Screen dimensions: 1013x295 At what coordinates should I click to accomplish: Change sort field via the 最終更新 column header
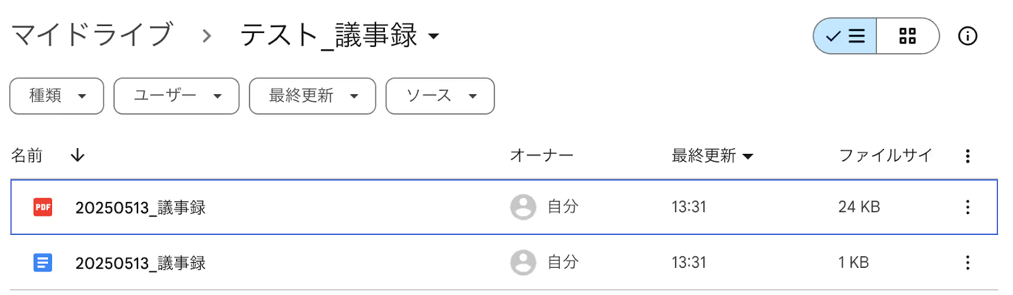tap(712, 156)
